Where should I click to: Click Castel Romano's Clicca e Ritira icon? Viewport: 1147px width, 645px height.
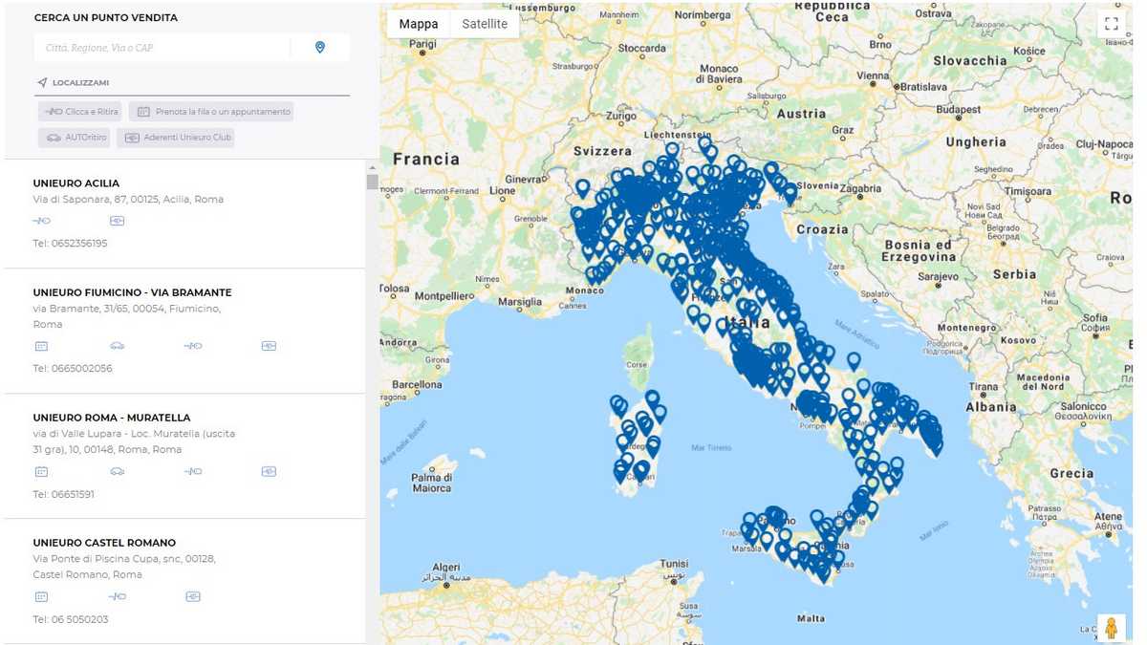pyautogui.click(x=118, y=596)
